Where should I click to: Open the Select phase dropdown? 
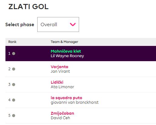(x=58, y=24)
